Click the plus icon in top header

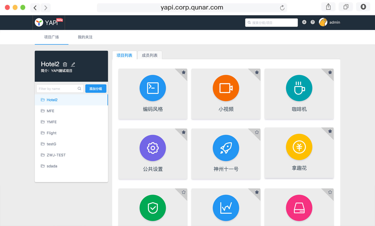304,22
